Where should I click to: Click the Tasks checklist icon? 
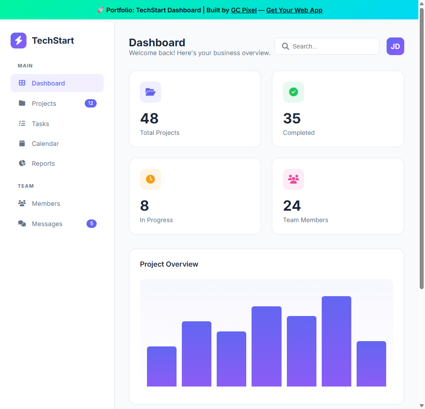point(22,123)
